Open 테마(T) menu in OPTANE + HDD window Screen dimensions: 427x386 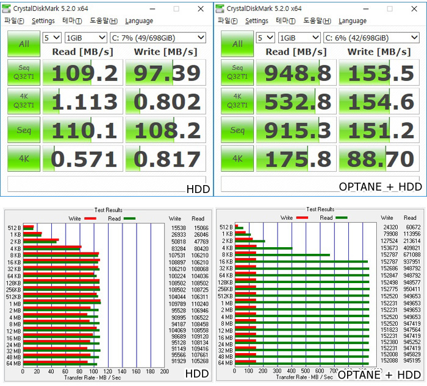(285, 21)
